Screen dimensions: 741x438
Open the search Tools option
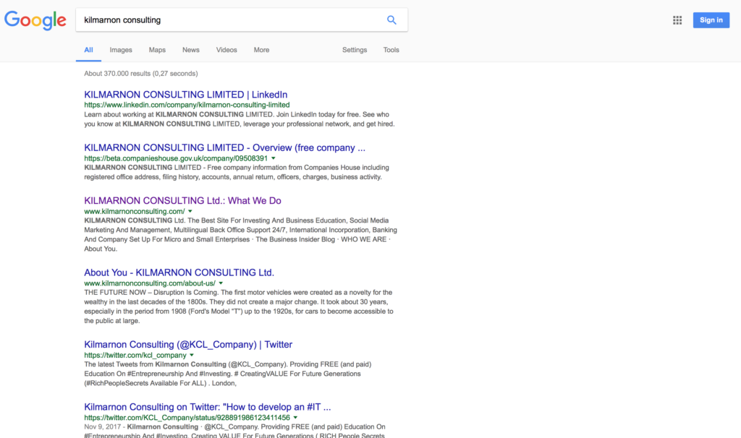point(391,50)
